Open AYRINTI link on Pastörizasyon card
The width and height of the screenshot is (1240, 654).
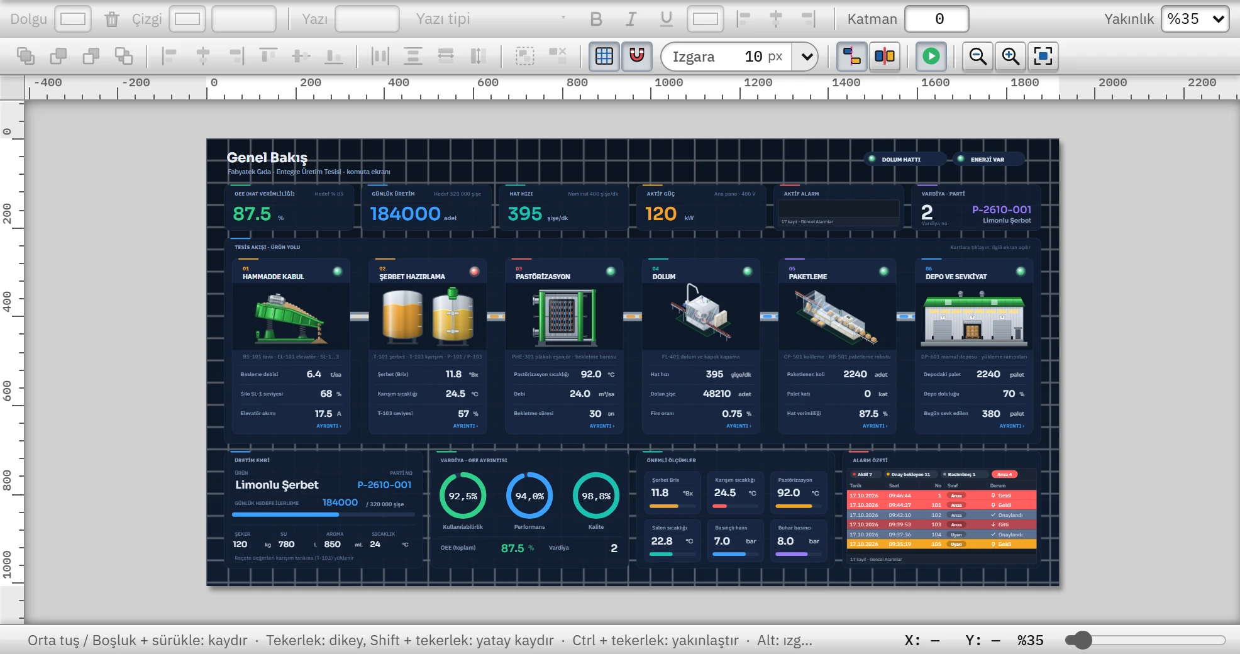pos(602,426)
